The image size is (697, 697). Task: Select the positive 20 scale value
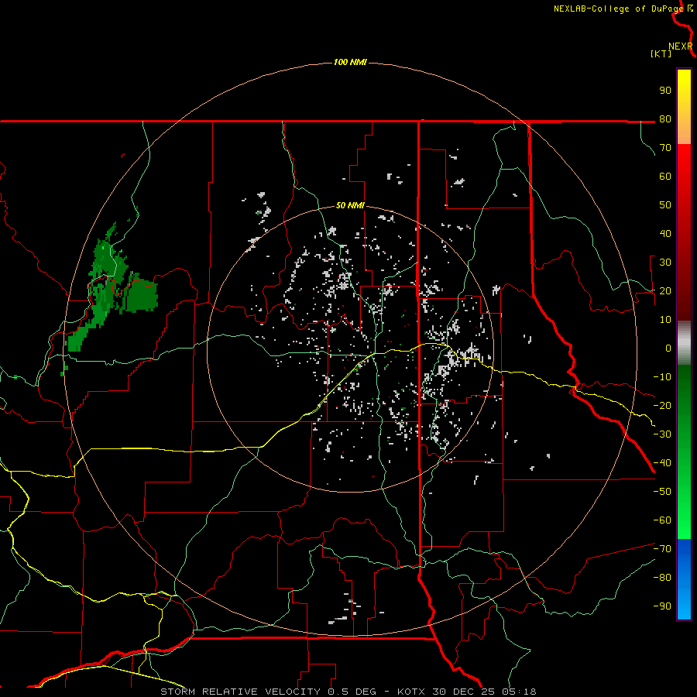pyautogui.click(x=665, y=290)
